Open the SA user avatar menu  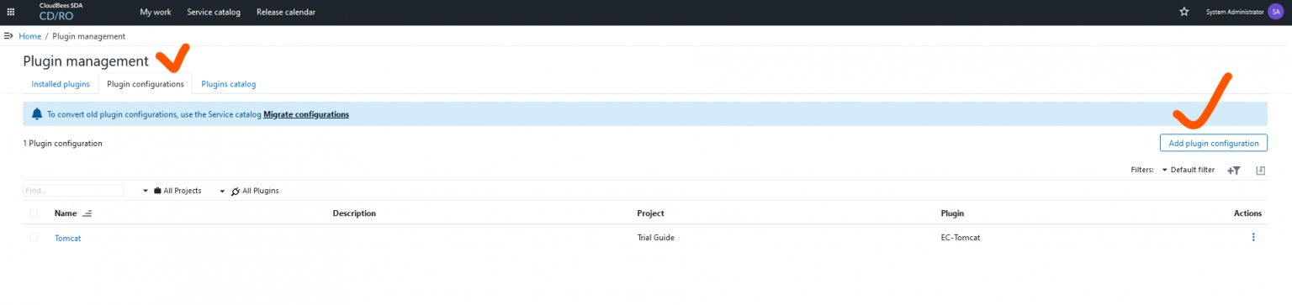click(x=1275, y=12)
